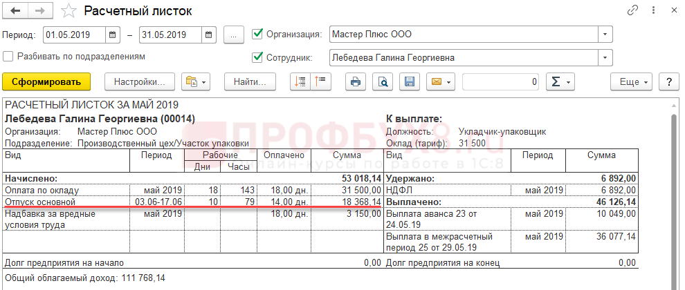Click the Удержано total 6 892,00
Viewport: 685px width, 290px height.
click(619, 178)
